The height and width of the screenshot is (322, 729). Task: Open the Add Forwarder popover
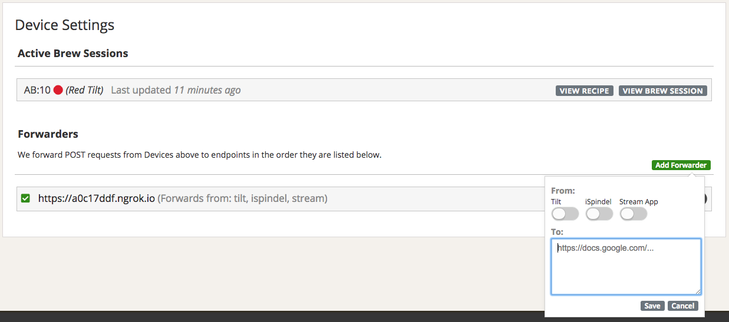(681, 165)
